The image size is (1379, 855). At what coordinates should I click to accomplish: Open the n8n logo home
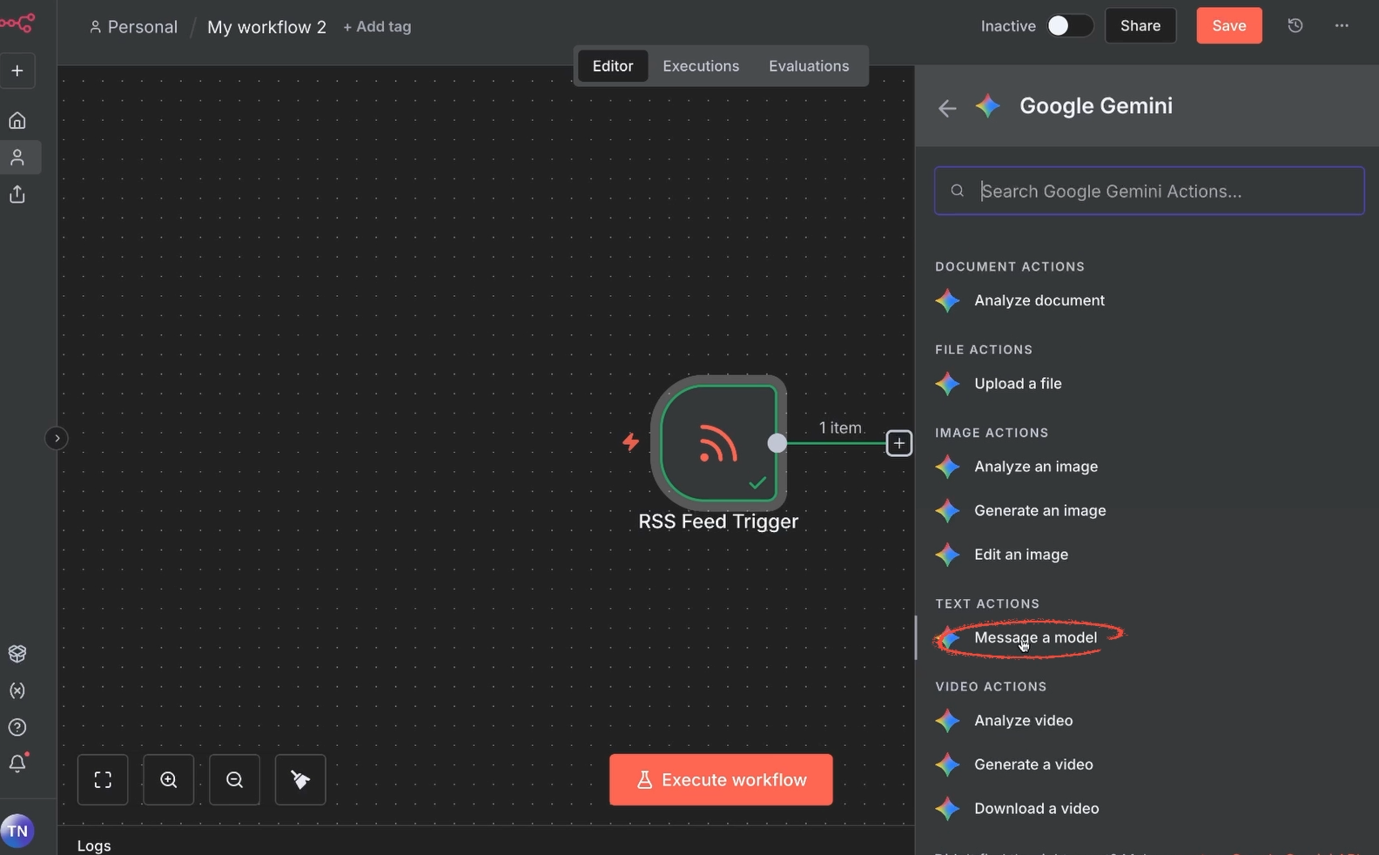click(17, 24)
